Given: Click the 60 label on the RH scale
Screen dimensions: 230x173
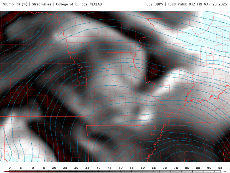Looking at the screenshot, I should click(143, 168).
